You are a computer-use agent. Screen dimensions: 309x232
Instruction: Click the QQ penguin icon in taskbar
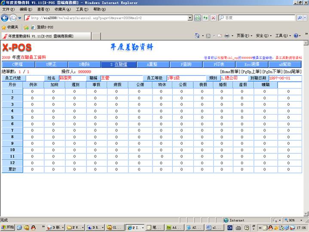27,227
